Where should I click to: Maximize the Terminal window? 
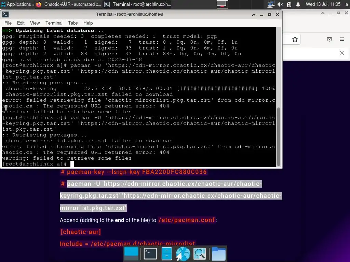coord(269,14)
